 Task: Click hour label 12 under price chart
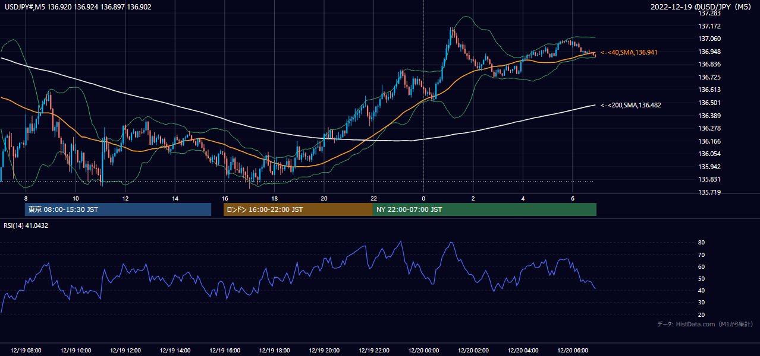tap(125, 198)
